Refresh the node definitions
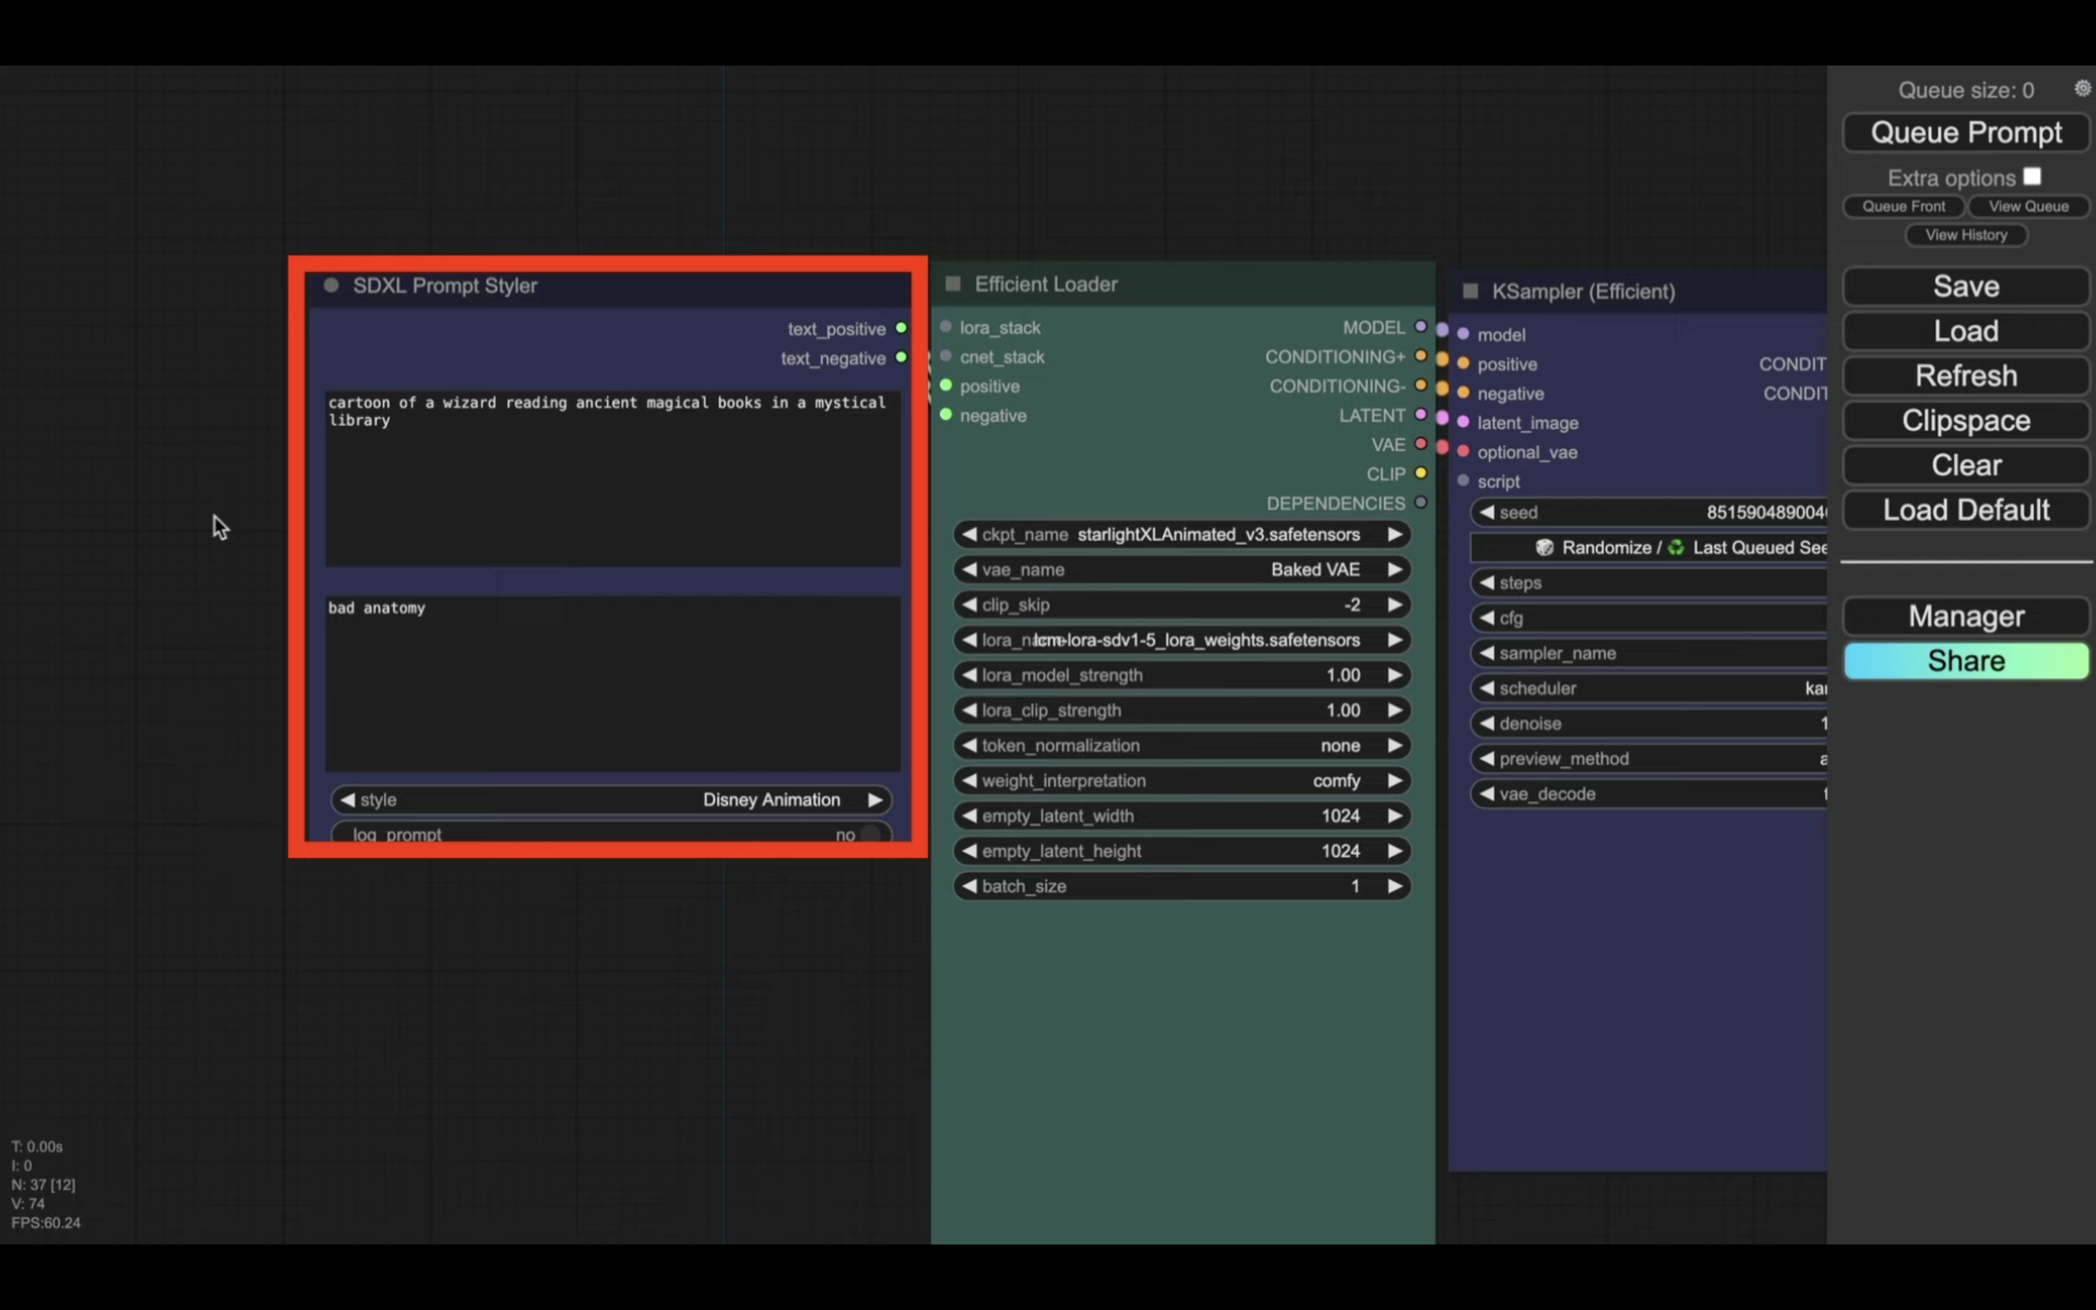Viewport: 2096px width, 1310px height. (x=1966, y=376)
